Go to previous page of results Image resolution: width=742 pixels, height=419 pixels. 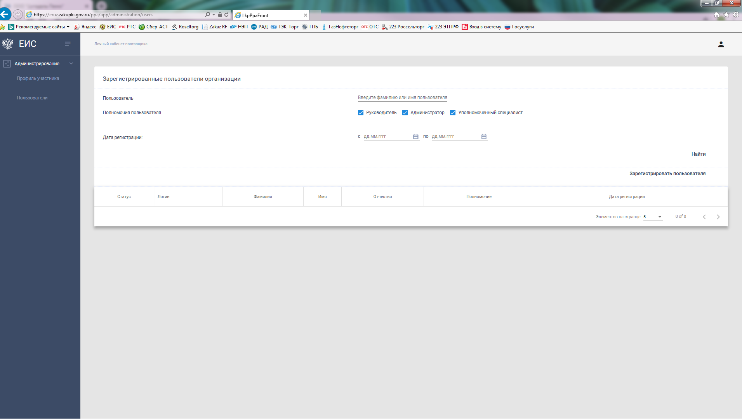(704, 217)
